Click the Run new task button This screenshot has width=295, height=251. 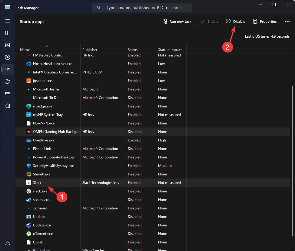[177, 21]
